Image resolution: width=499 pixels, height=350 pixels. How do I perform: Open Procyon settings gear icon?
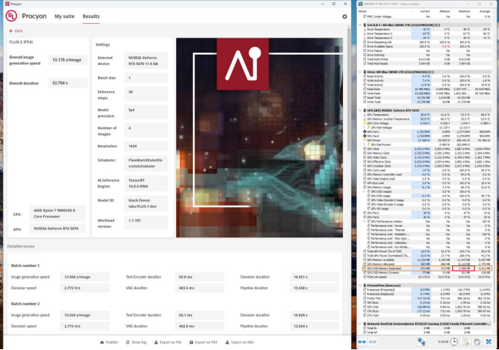[344, 16]
